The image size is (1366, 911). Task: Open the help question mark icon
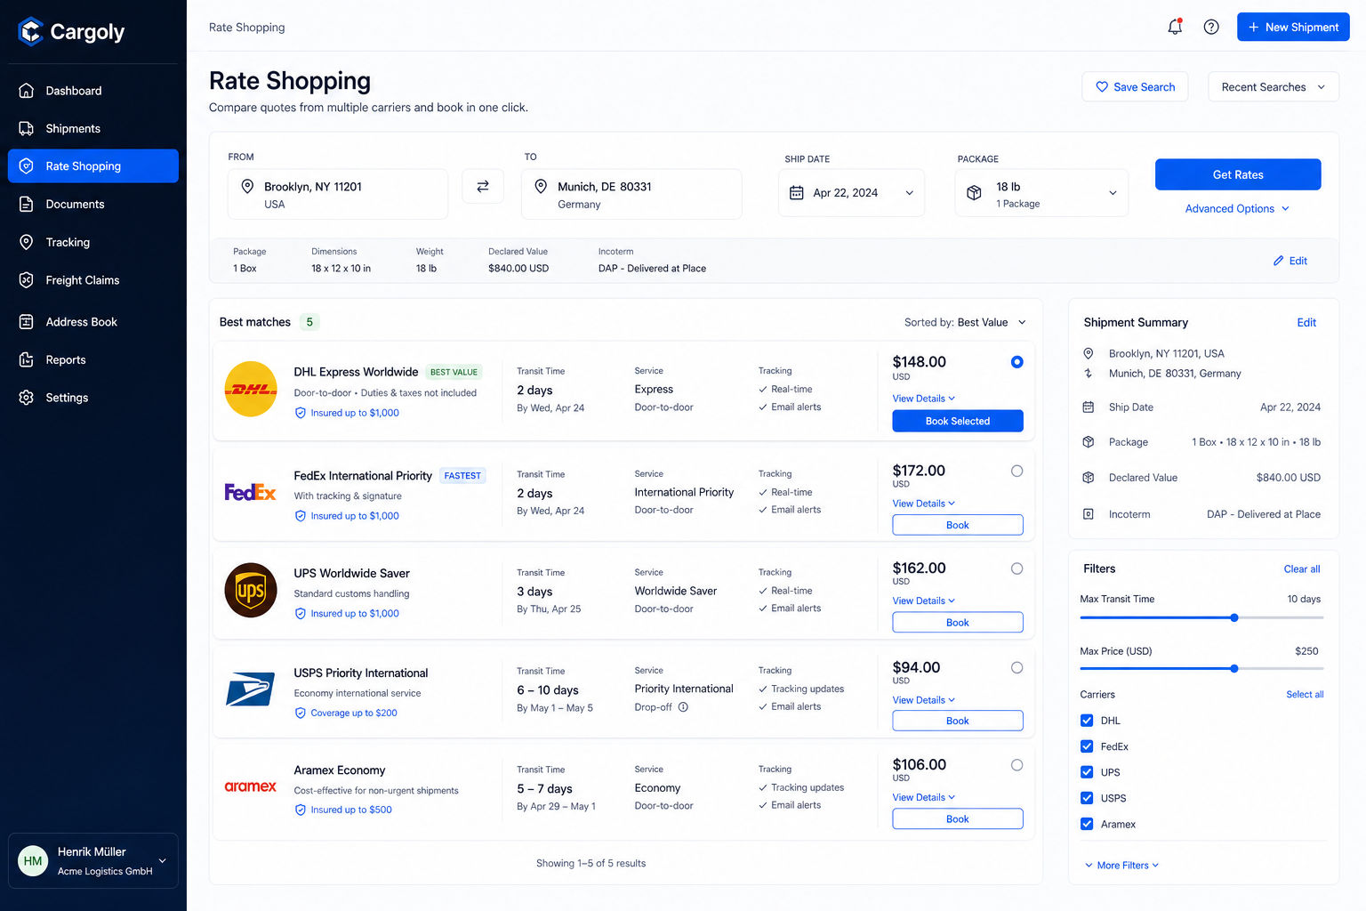(1211, 27)
